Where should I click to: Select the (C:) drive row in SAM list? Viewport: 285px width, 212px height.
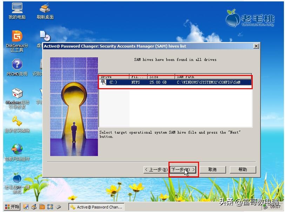click(175, 83)
